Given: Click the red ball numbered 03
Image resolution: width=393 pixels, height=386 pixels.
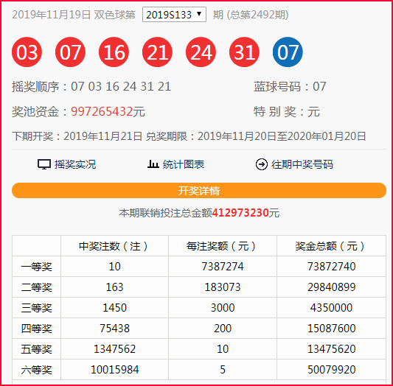Looking at the screenshot, I should (x=27, y=52).
